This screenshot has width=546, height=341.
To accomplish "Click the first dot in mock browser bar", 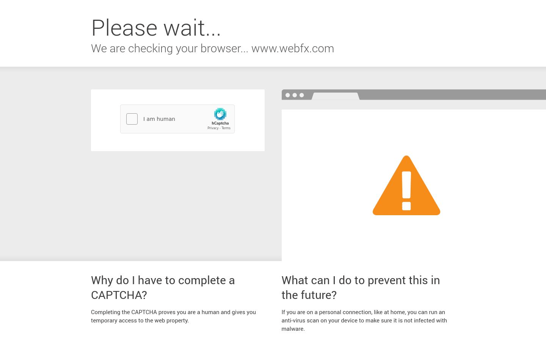I will tap(288, 95).
